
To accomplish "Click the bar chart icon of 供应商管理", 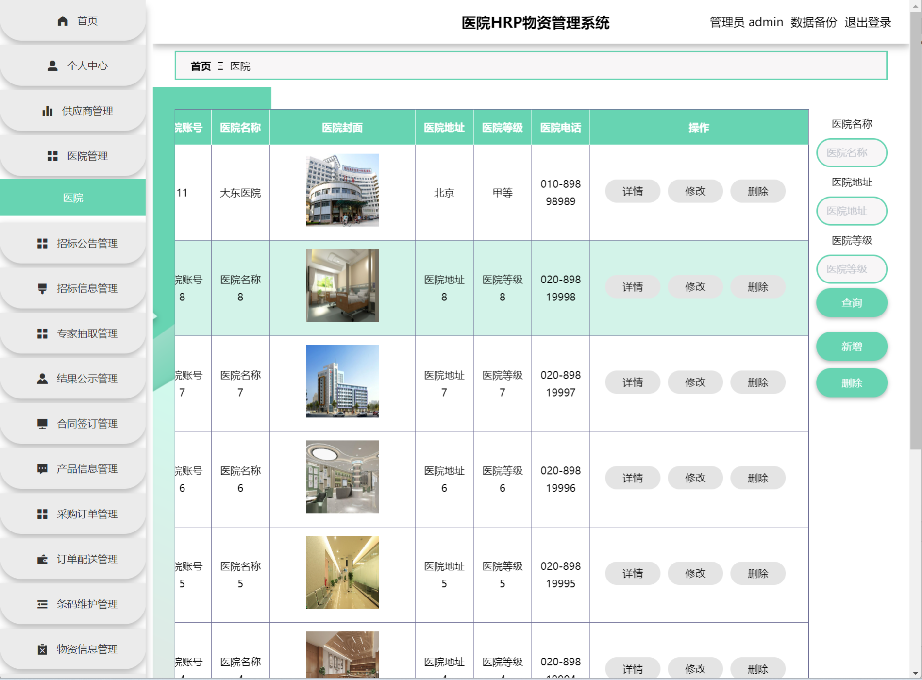I will point(48,111).
